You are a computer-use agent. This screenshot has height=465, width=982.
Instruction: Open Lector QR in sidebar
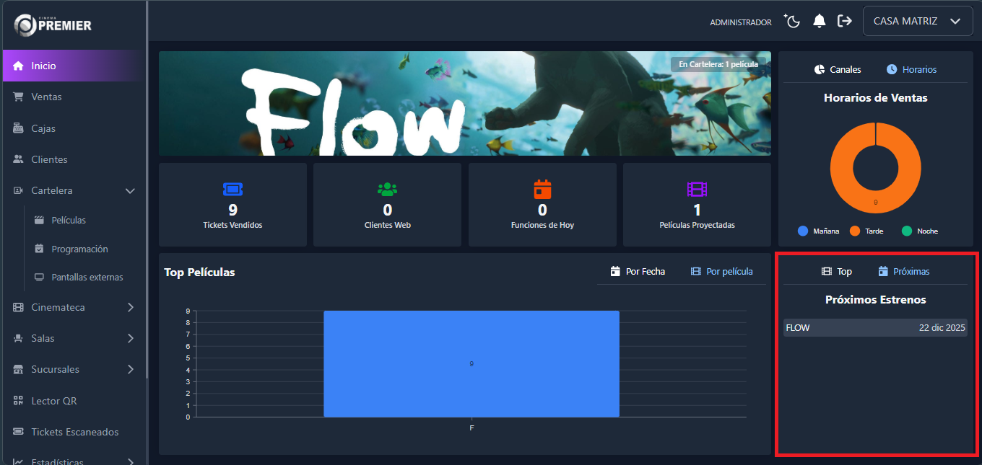[53, 401]
